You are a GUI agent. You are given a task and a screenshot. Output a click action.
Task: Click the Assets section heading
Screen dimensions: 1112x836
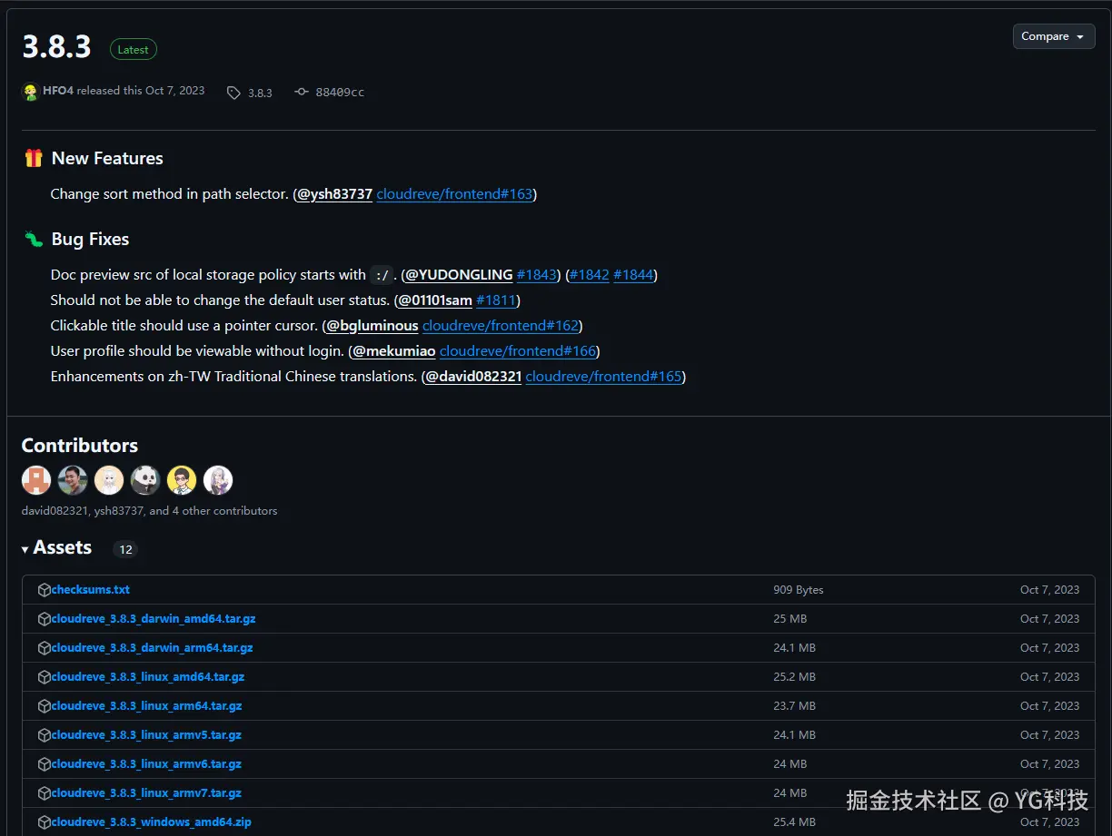[x=63, y=548]
